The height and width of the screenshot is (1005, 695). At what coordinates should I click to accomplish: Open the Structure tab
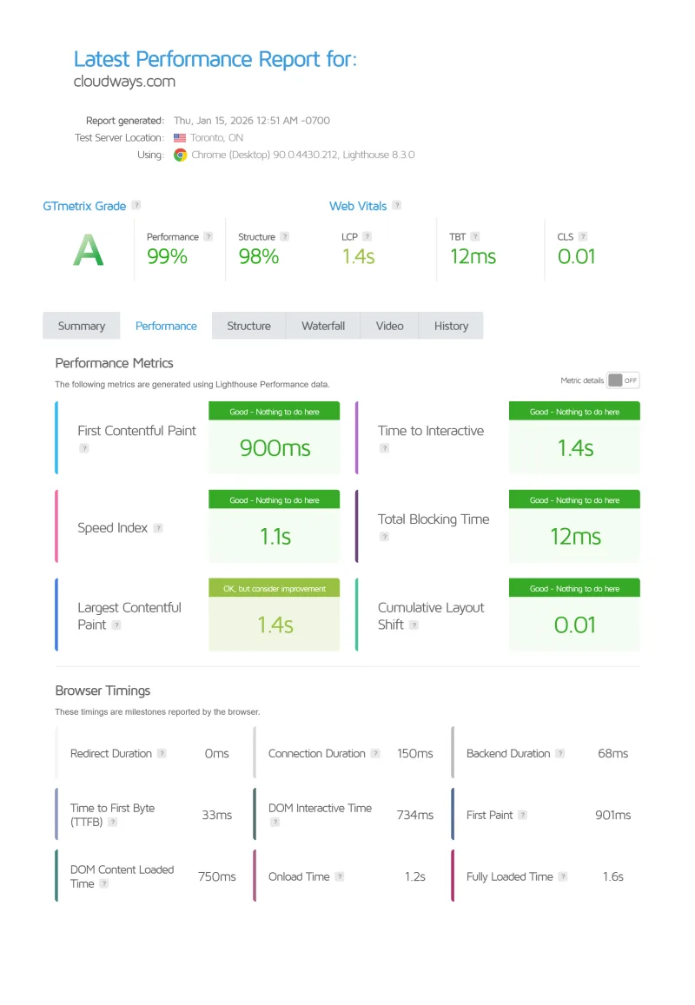click(248, 326)
